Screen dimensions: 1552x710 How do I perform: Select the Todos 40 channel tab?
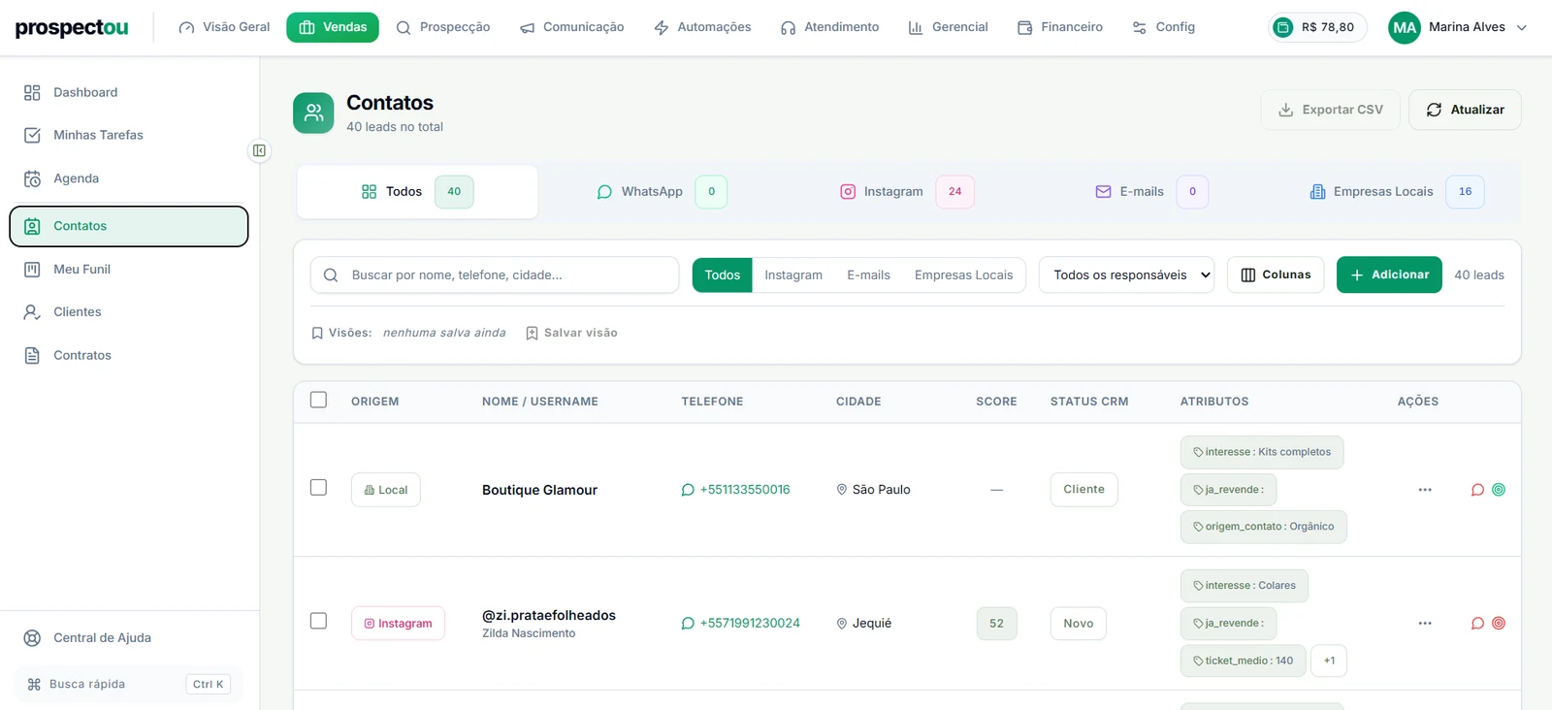point(417,192)
